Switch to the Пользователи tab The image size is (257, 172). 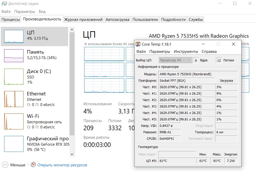145,20
